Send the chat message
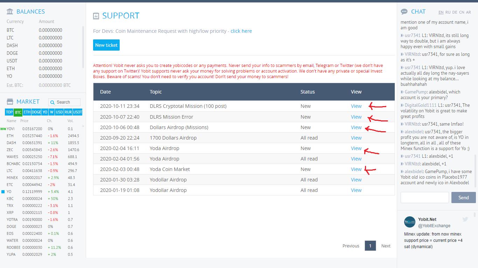478x268 pixels. [x=463, y=198]
